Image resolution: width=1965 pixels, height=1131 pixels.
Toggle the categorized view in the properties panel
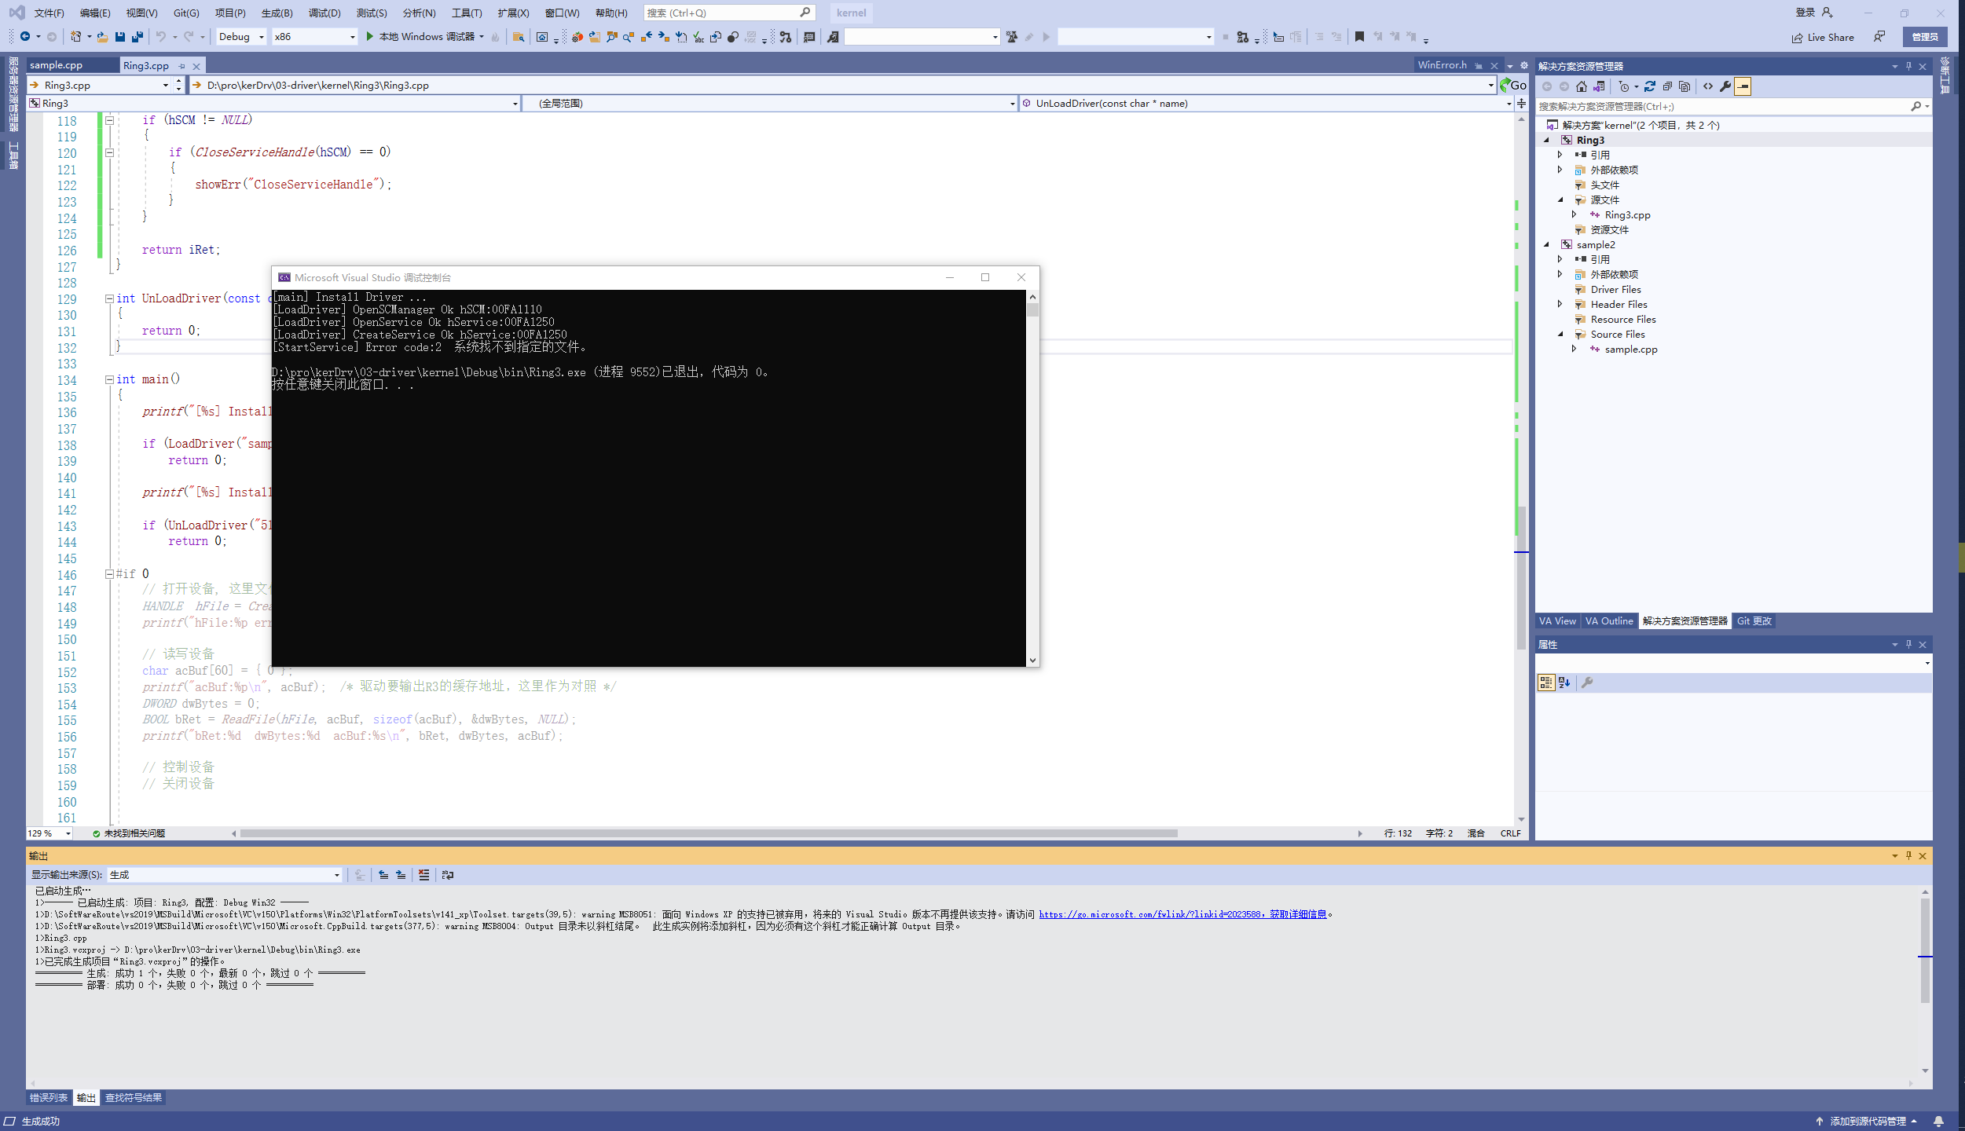[1545, 683]
